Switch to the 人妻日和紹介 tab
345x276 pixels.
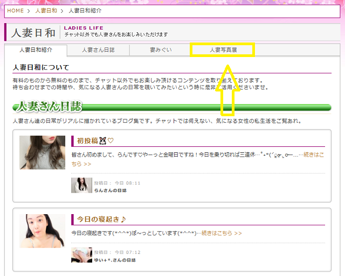click(x=36, y=50)
